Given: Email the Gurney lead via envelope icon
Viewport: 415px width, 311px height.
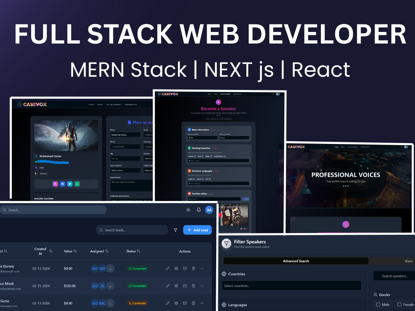Looking at the screenshot, I should pyautogui.click(x=185, y=268).
